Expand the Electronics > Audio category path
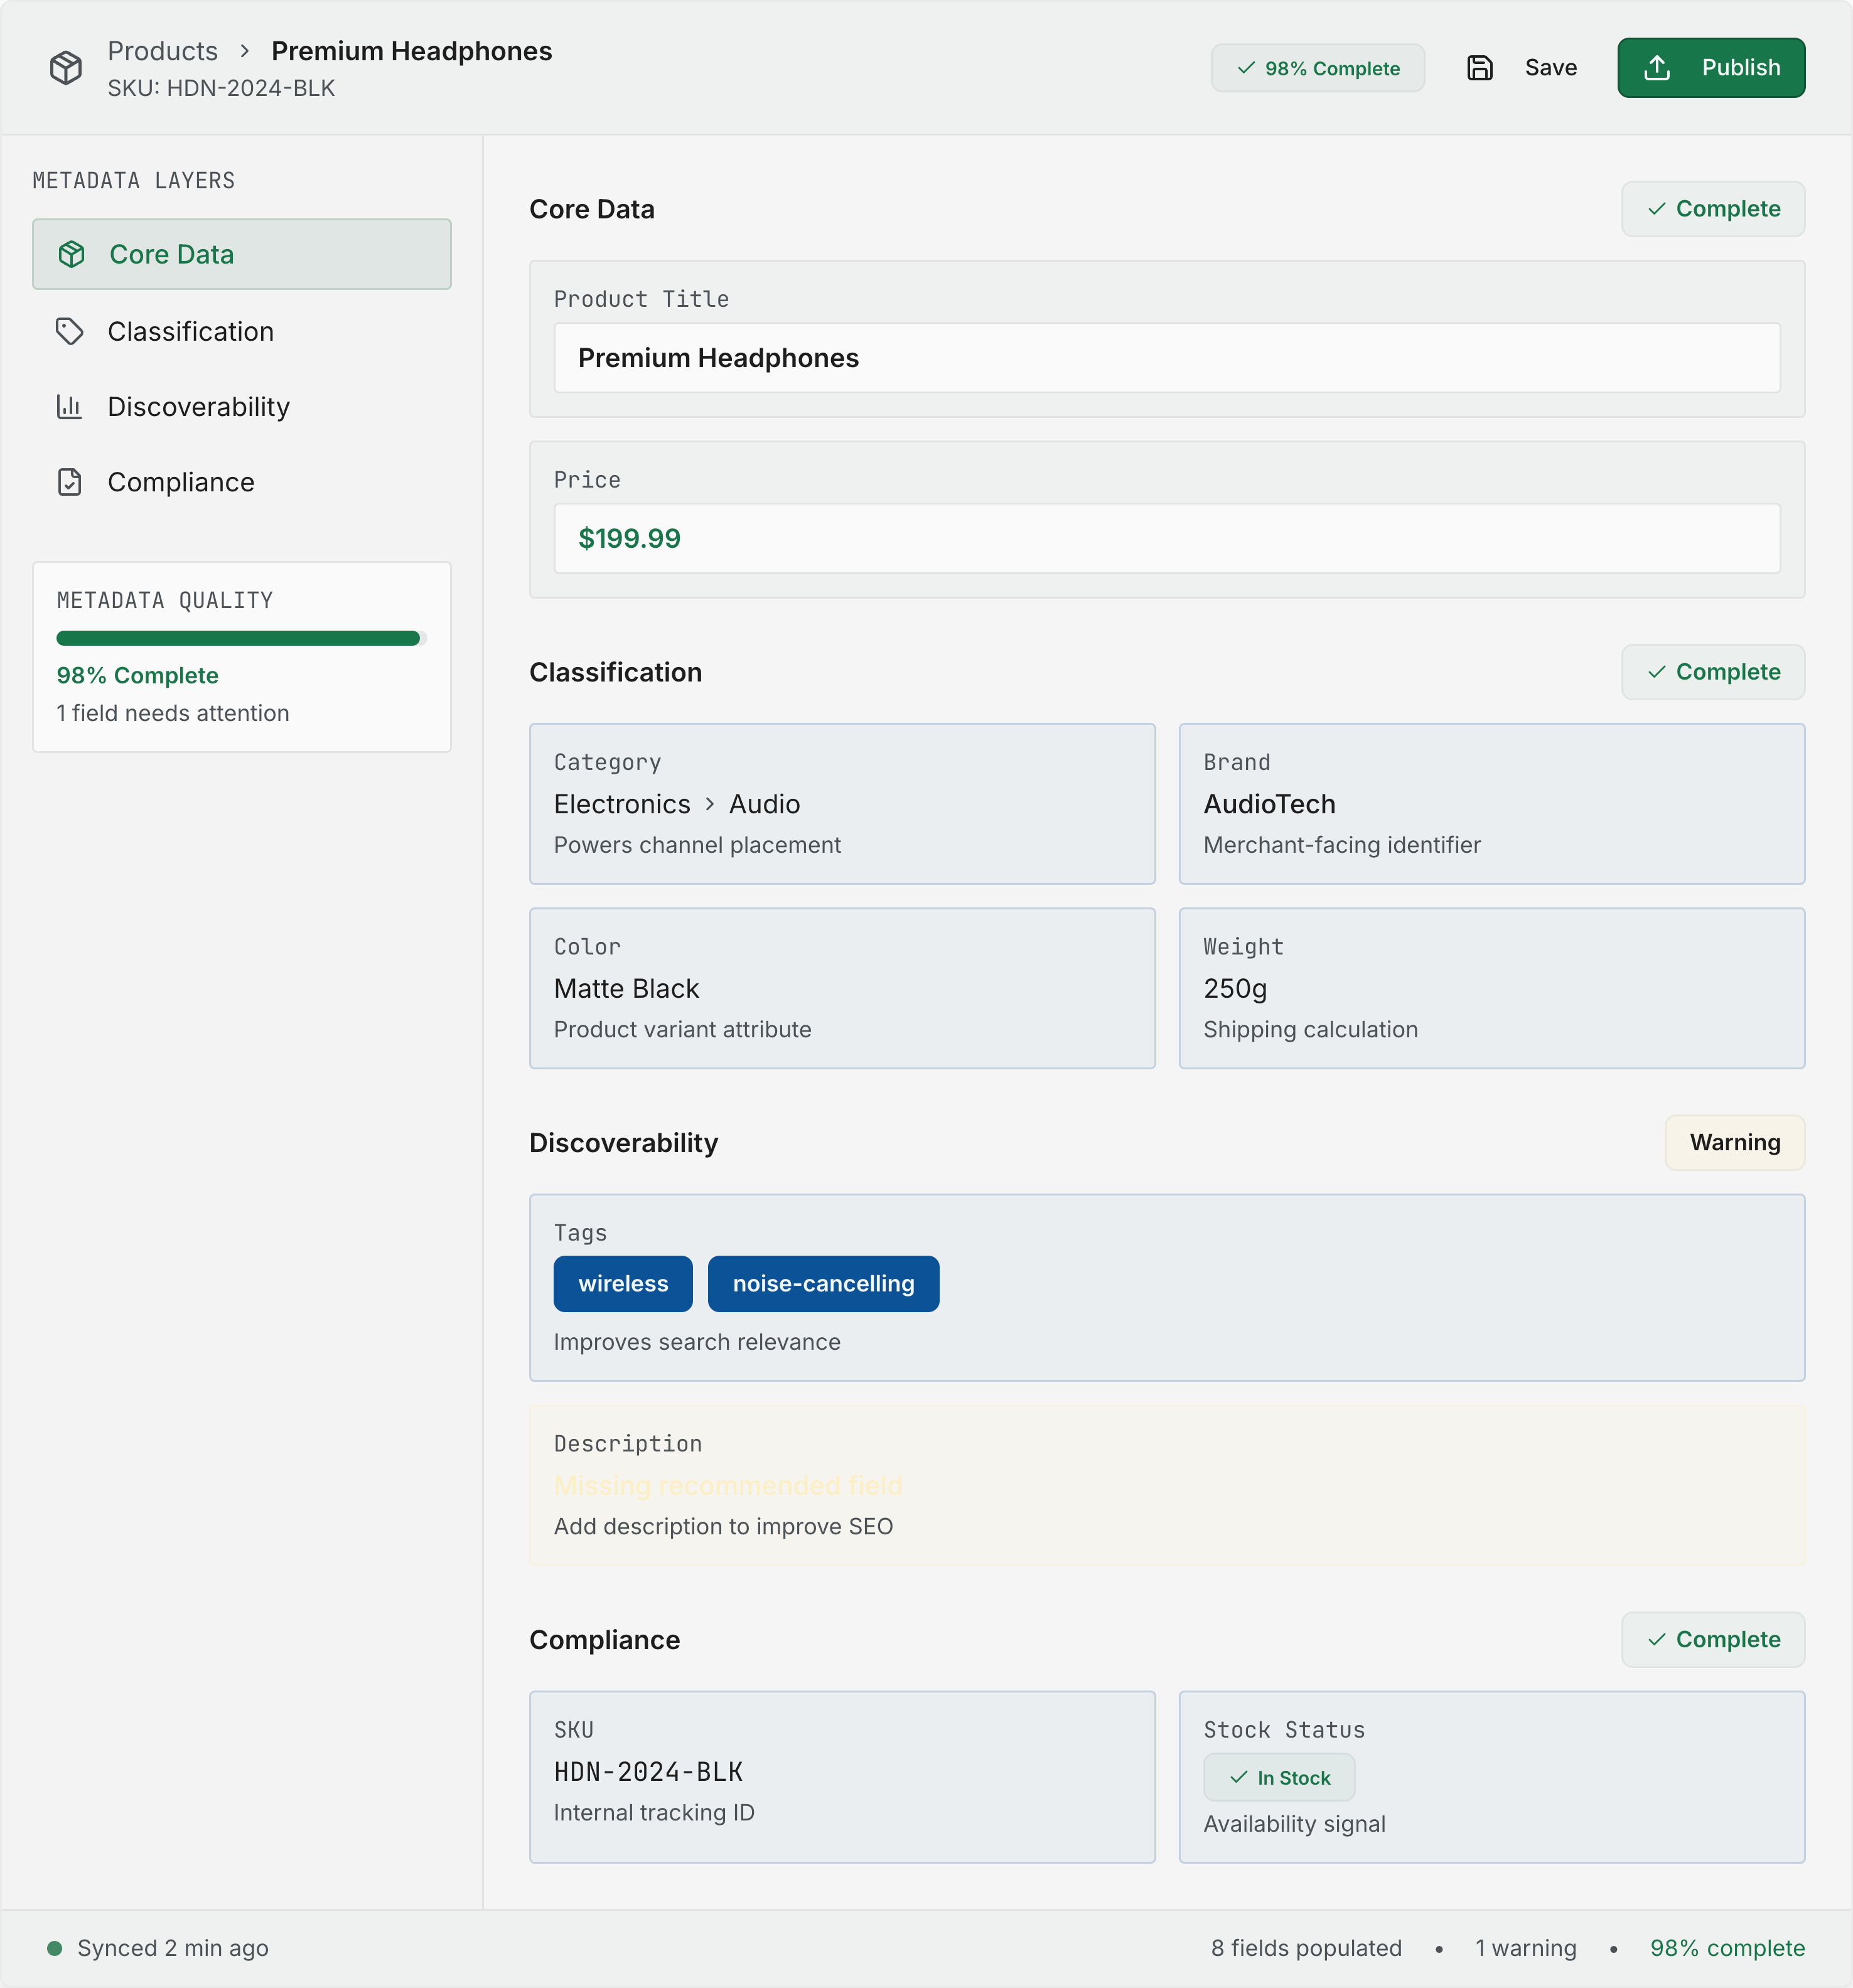Viewport: 1853px width, 1988px height. (x=677, y=804)
